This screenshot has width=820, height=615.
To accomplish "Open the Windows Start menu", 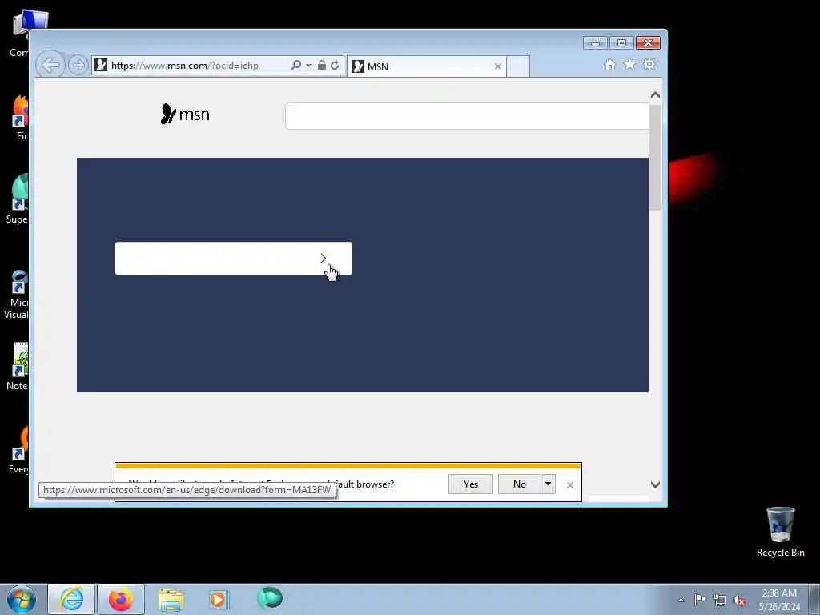I will 22,599.
